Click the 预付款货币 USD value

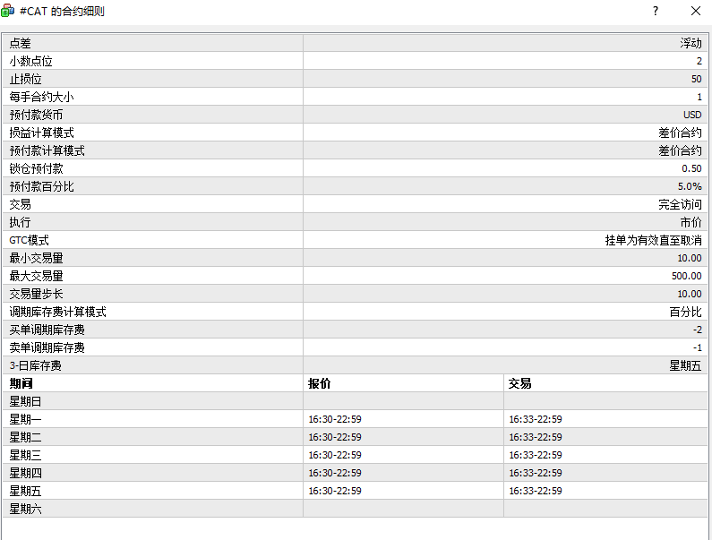coord(692,115)
